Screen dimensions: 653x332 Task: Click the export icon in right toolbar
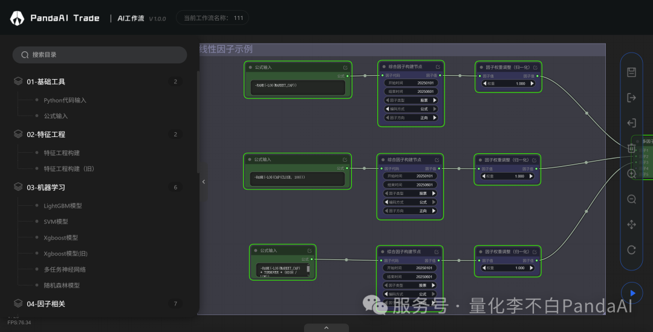[x=631, y=98]
